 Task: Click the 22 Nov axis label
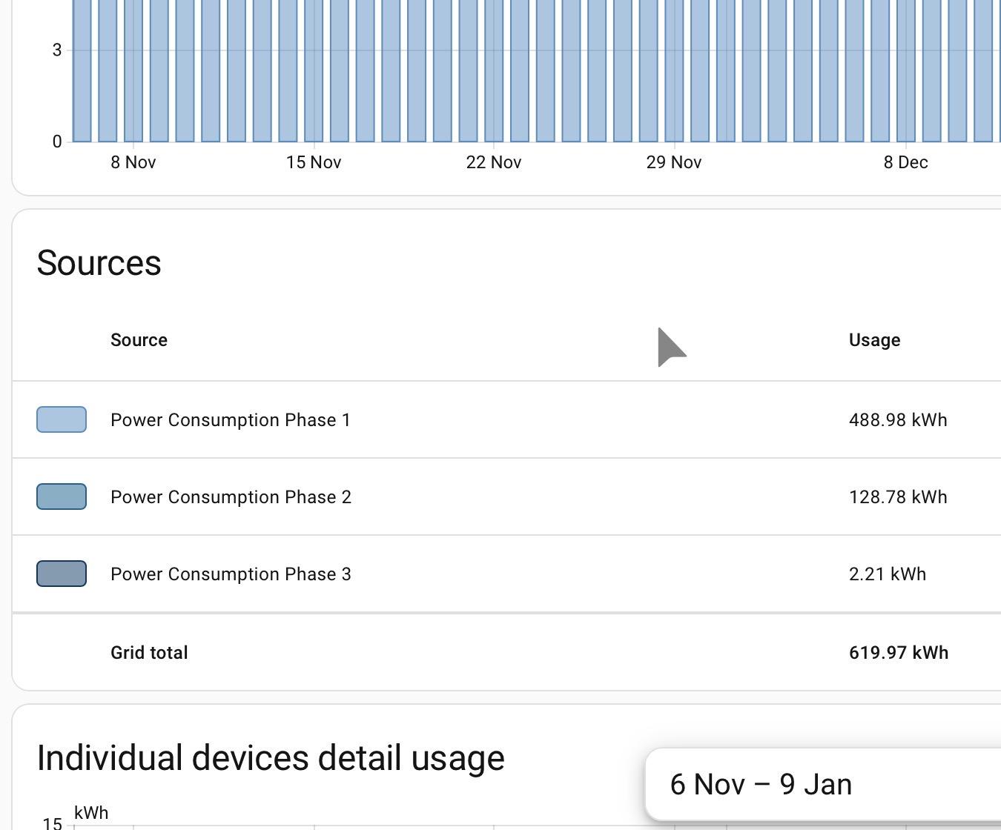[x=494, y=162]
